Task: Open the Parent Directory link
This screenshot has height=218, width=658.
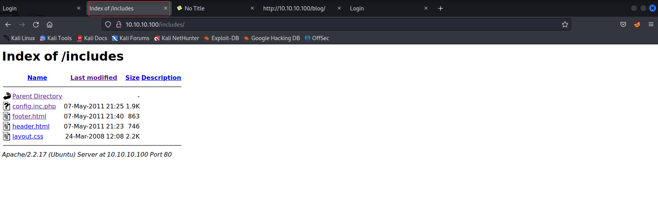Action: click(37, 96)
